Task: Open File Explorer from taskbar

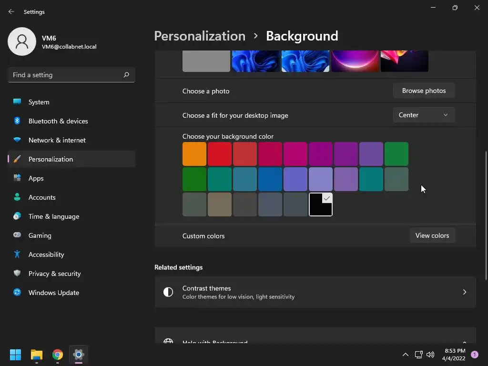Action: tap(36, 355)
